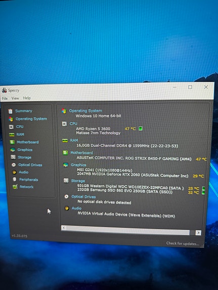The height and width of the screenshot is (290, 218).
Task: Click the CPU temperature 47 °C value
Action: pyautogui.click(x=130, y=129)
